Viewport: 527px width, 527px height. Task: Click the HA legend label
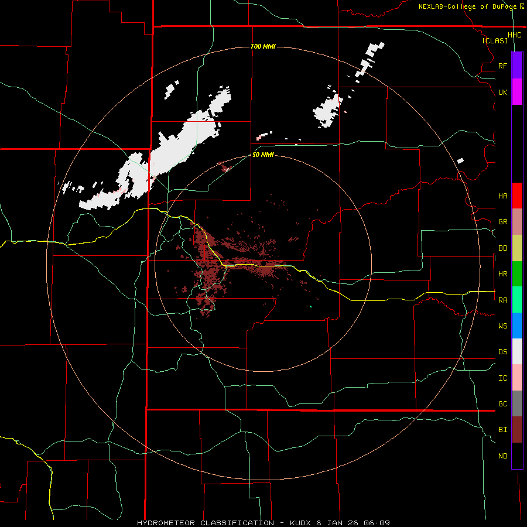click(x=502, y=196)
